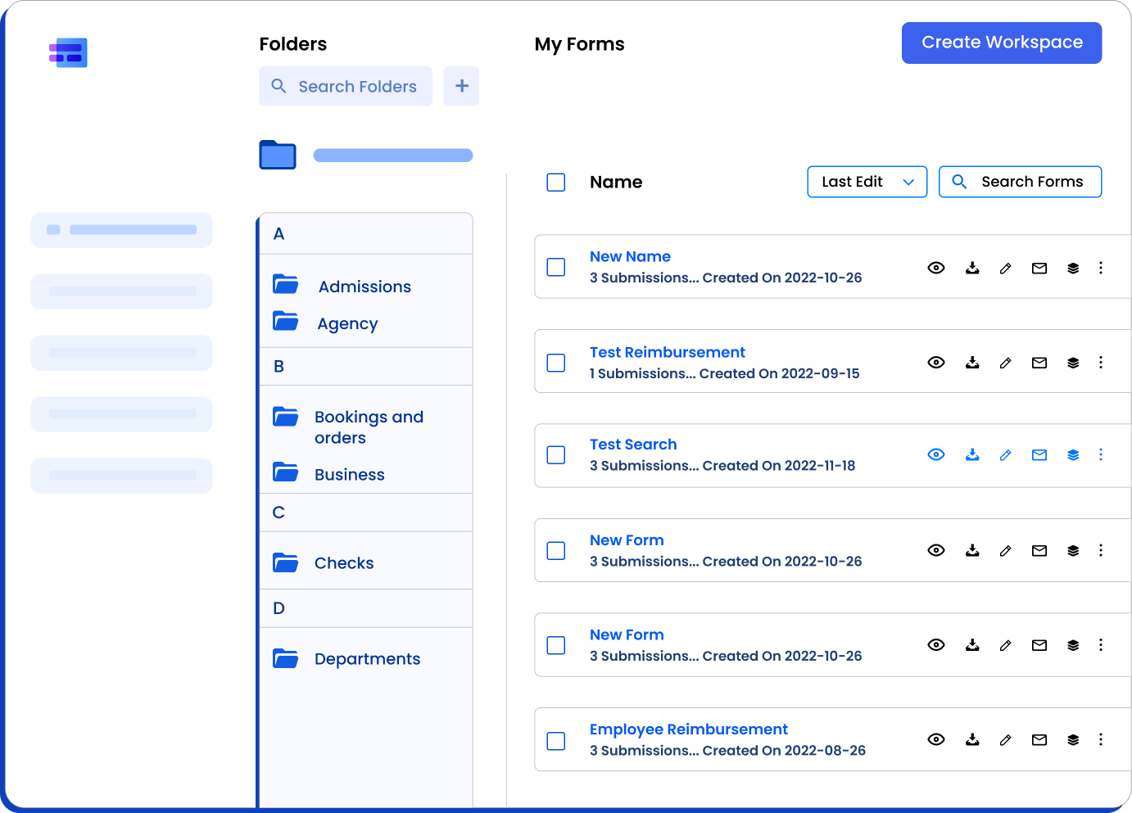Click the letter D section header in folders
The height and width of the screenshot is (813, 1132).
tap(366, 608)
